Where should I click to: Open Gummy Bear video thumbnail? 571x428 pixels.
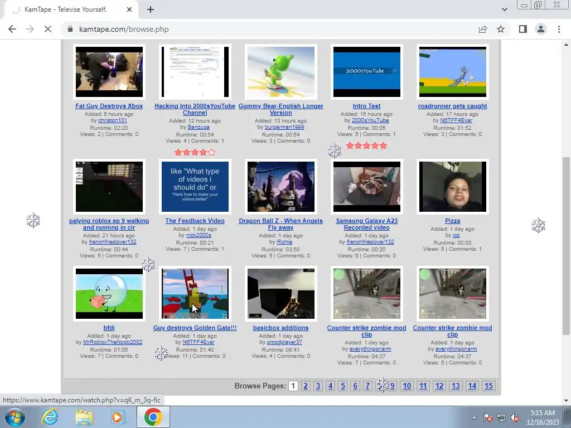click(281, 72)
